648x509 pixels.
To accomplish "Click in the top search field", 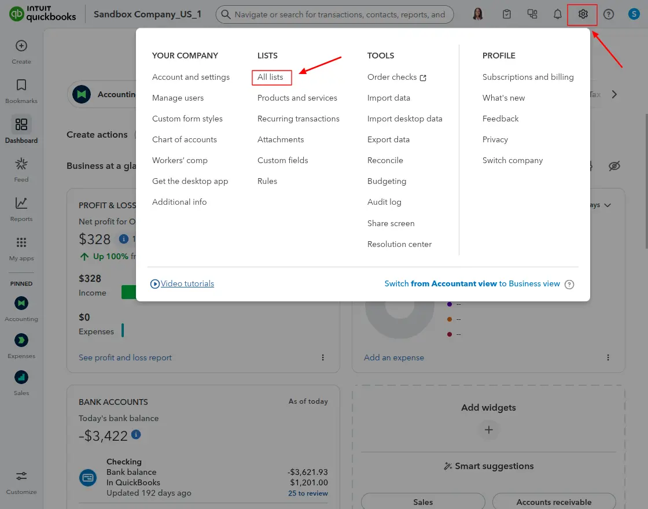I will 340,14.
